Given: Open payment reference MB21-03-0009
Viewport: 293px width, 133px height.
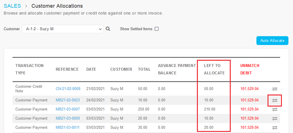Looking at the screenshot, I should coord(68,118).
